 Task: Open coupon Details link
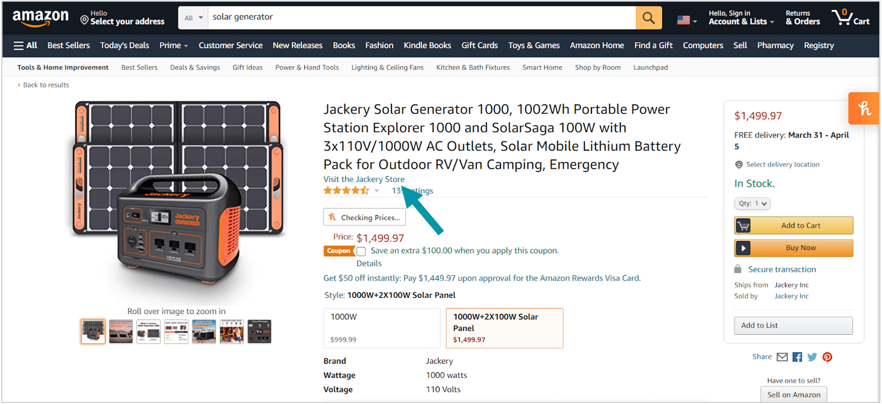pos(369,263)
